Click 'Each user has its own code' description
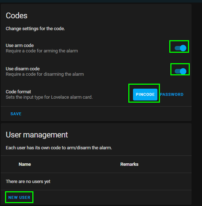Screen dimensions: 202x206 [x=59, y=148]
